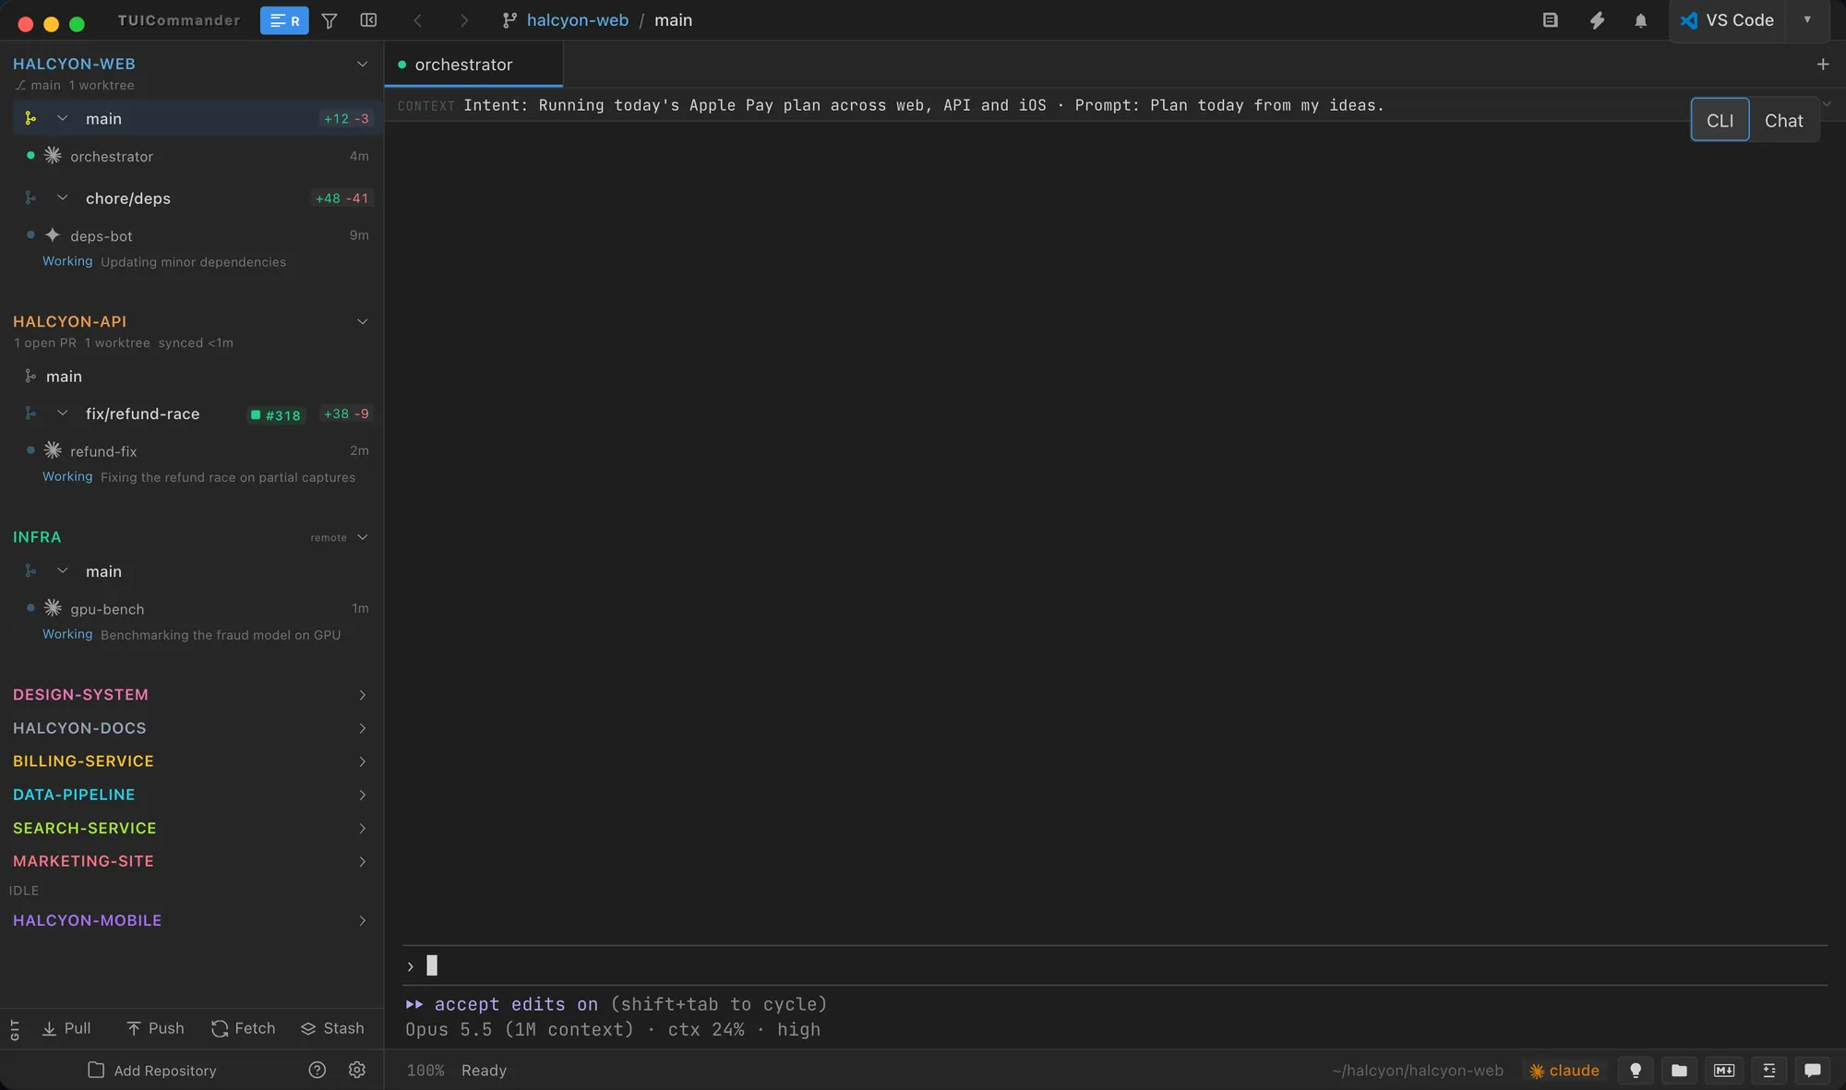Focus the terminal prompt input
The image size is (1846, 1090).
(x=1115, y=965)
